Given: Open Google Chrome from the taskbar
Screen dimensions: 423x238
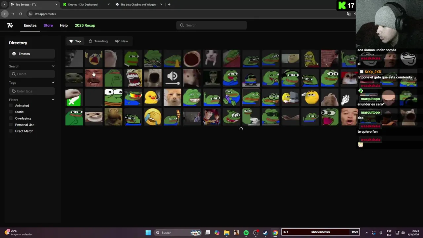Looking at the screenshot, I should [275, 233].
